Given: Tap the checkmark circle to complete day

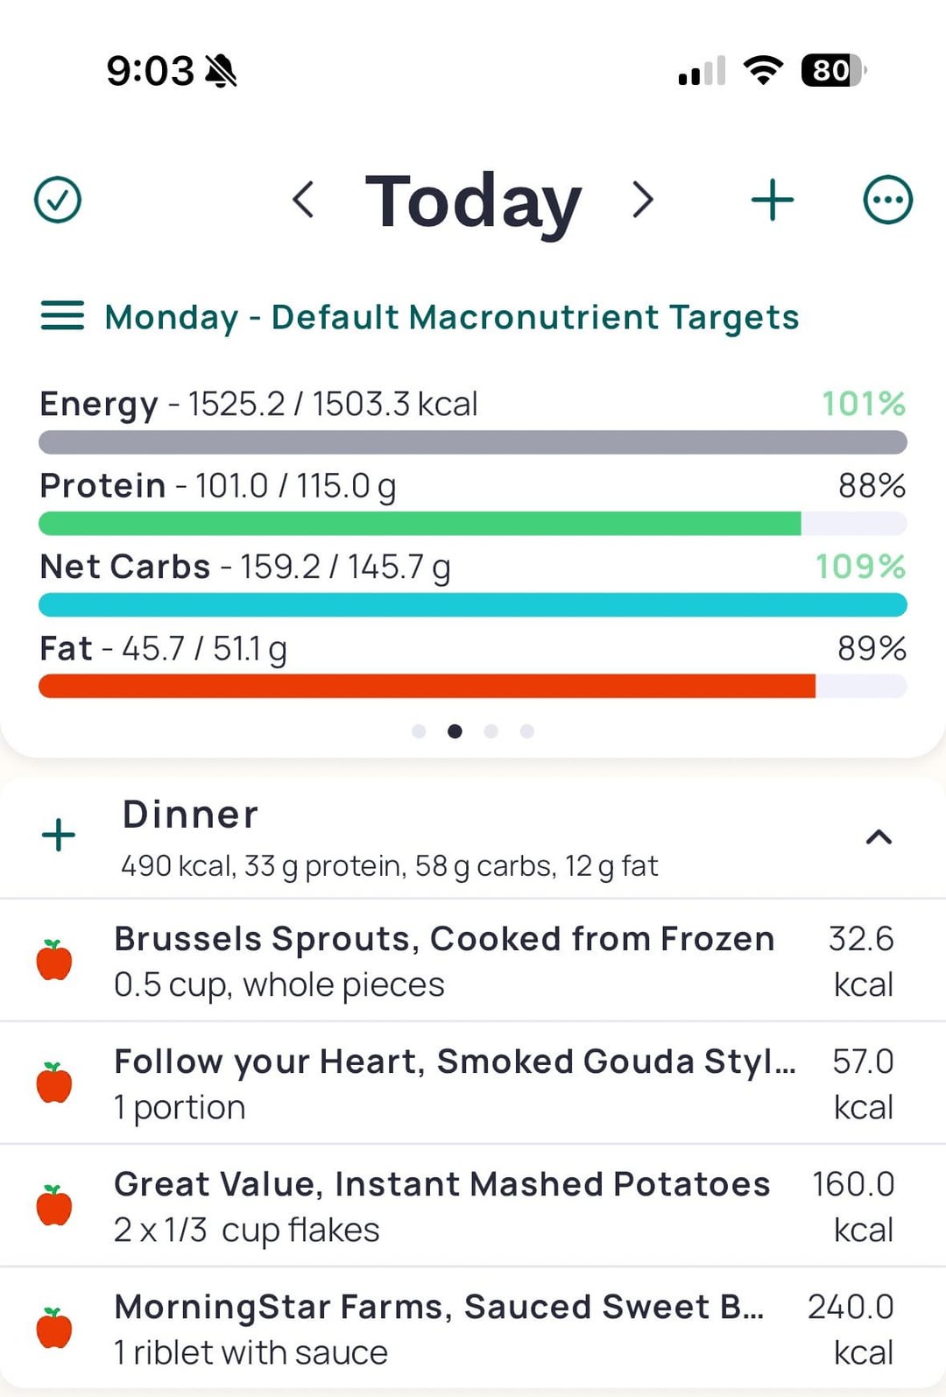Looking at the screenshot, I should click(x=58, y=200).
